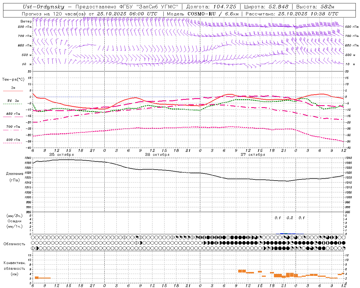
Task: Click the Тем-ра(°C) axis title
Action: pos(13,80)
